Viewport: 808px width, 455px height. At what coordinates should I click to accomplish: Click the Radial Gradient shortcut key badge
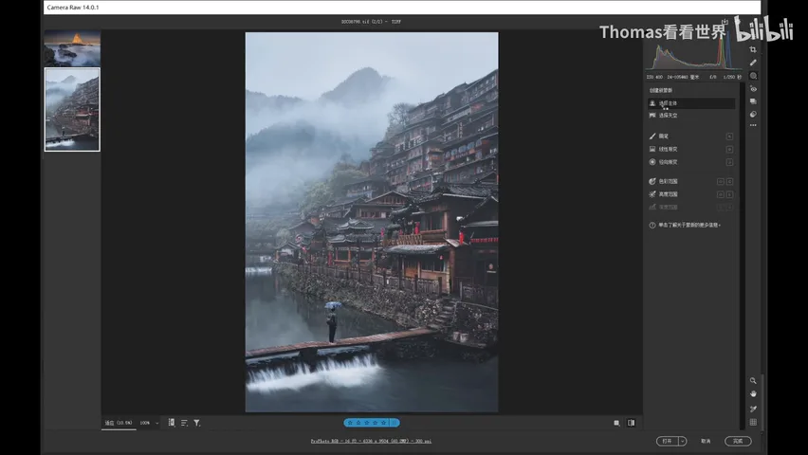(x=729, y=162)
